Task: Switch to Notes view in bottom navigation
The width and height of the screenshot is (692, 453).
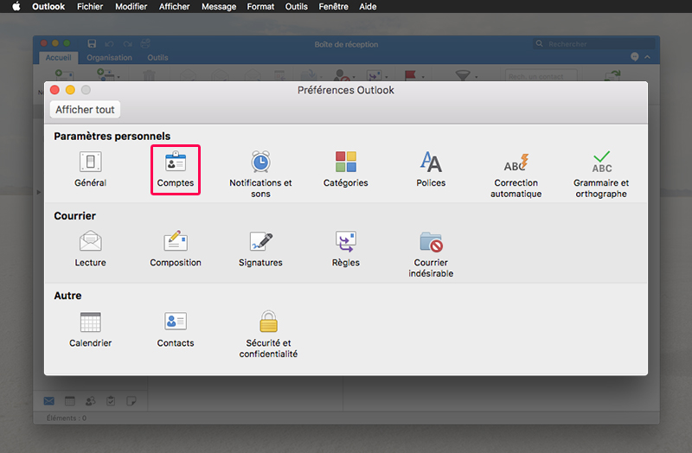Action: click(131, 401)
